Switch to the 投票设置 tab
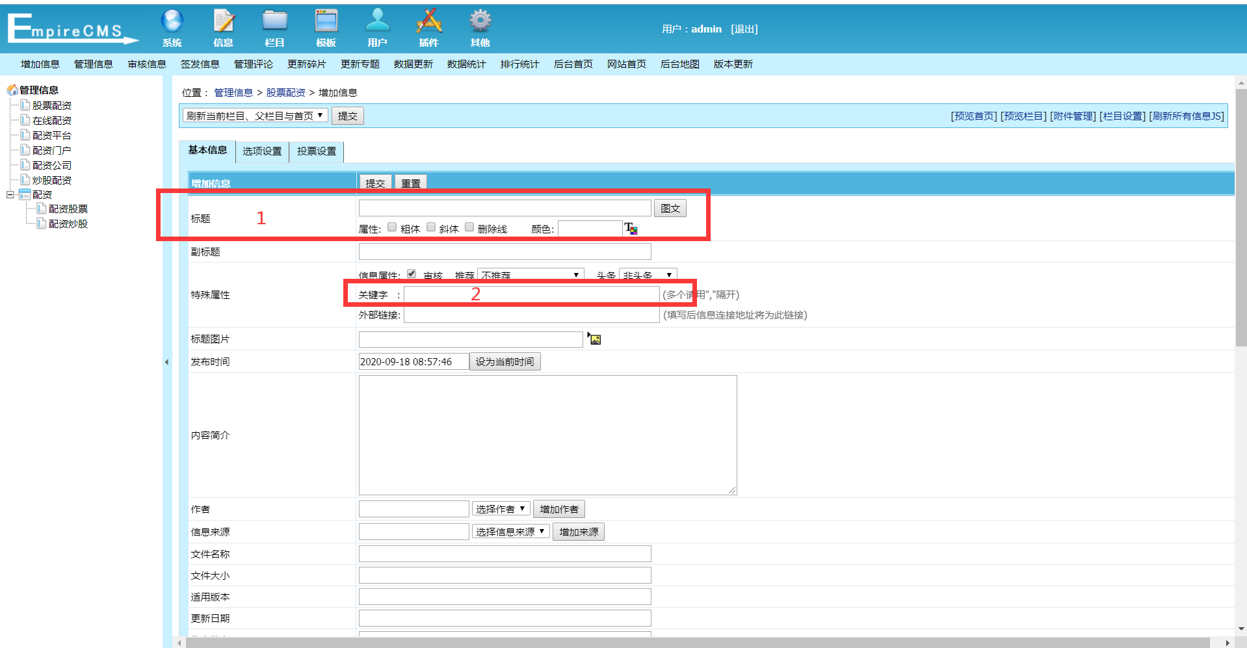This screenshot has width=1247, height=648. (317, 151)
